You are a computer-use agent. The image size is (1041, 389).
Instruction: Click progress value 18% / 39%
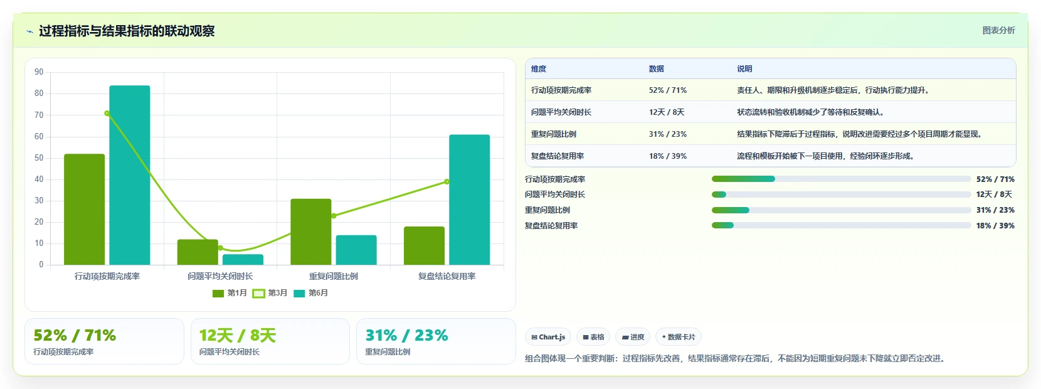tap(995, 226)
